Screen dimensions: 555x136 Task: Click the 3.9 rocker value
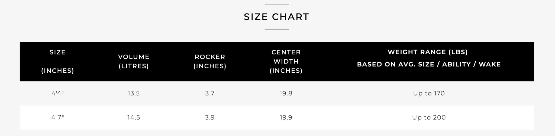(x=210, y=117)
